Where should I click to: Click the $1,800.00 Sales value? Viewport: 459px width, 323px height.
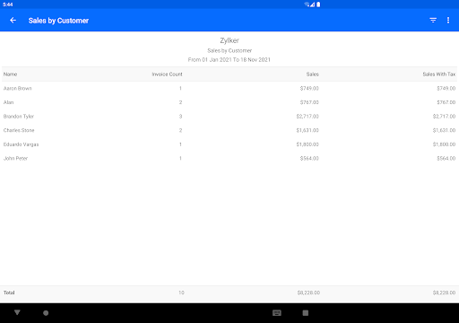tap(307, 144)
